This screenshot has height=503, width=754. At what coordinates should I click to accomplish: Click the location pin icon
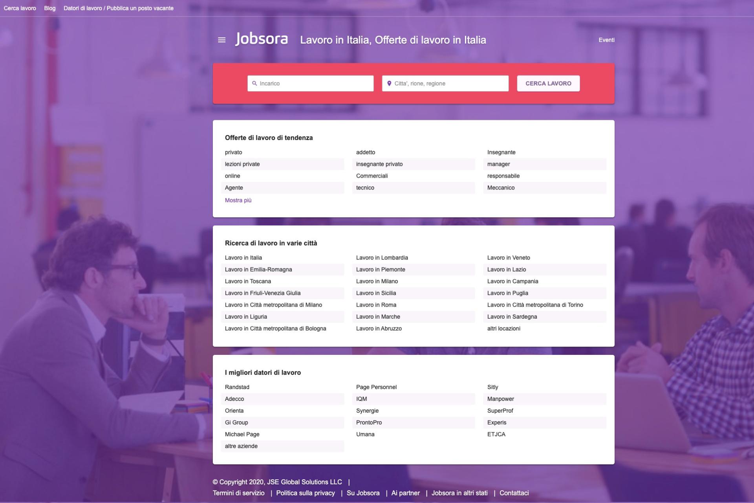389,83
